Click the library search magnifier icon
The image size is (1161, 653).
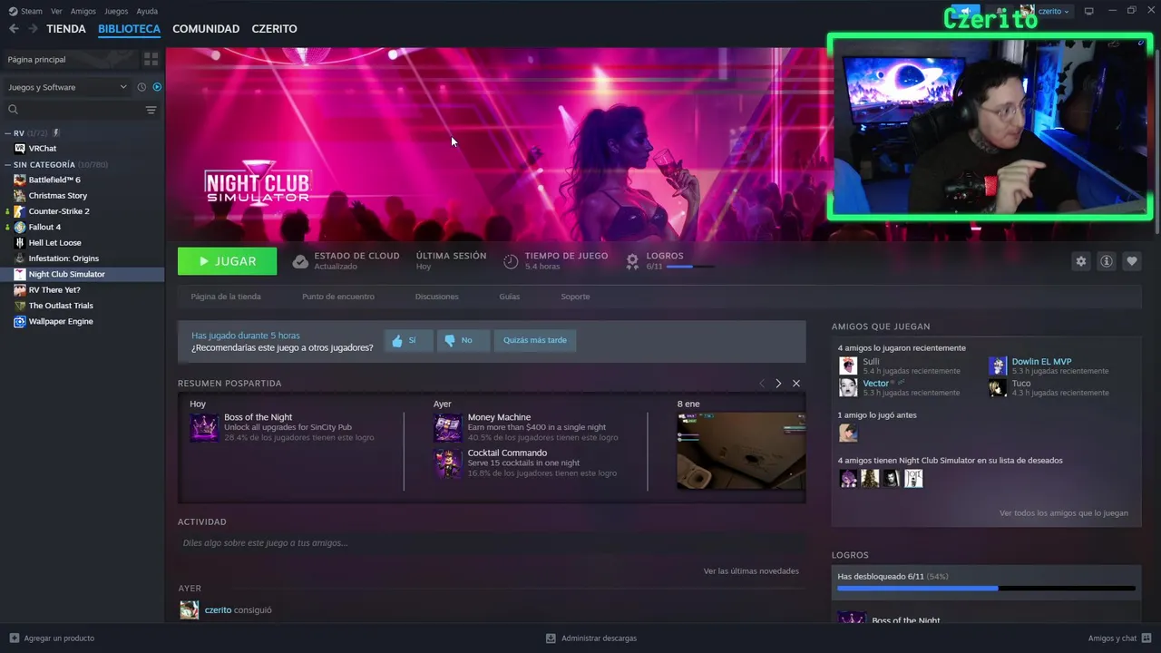(13, 110)
